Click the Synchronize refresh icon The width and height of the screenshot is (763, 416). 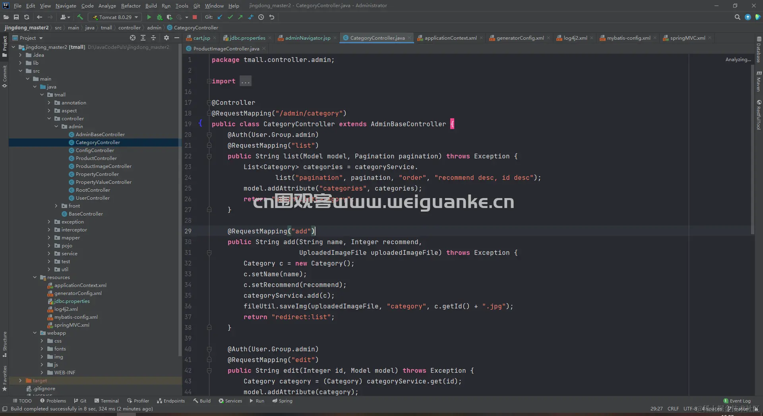click(27, 17)
